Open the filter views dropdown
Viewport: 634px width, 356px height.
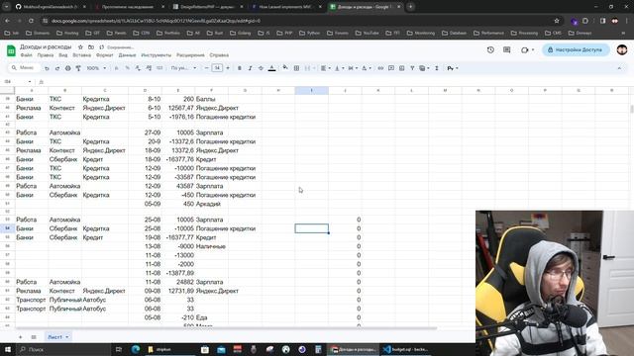click(x=424, y=68)
